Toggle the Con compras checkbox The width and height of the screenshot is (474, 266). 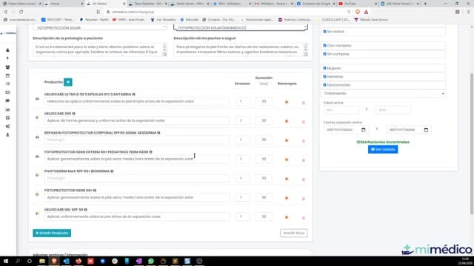tap(324, 46)
